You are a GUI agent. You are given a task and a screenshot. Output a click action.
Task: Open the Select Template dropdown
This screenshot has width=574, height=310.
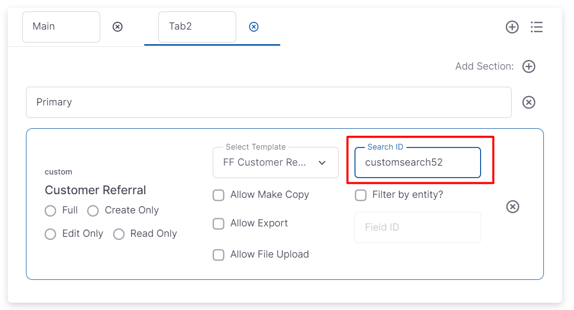pyautogui.click(x=276, y=163)
